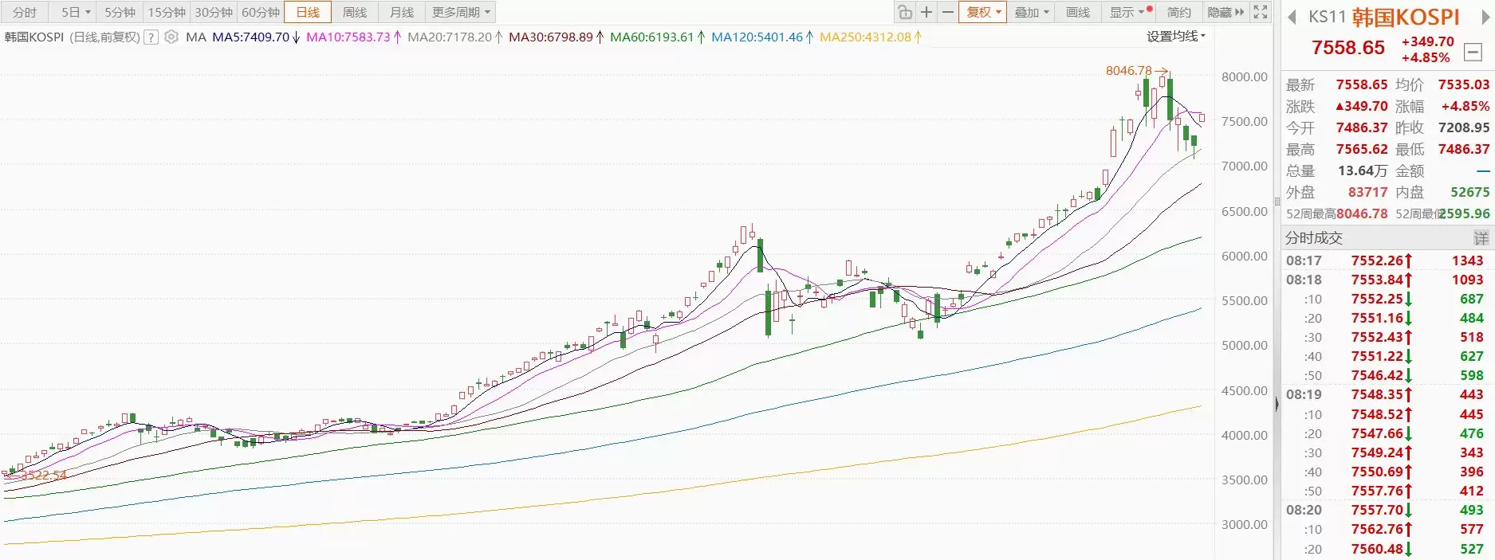This screenshot has height=560, width=1495.
Task: Enter fullscreen with the expand arrows icon
Action: pyautogui.click(x=1261, y=12)
